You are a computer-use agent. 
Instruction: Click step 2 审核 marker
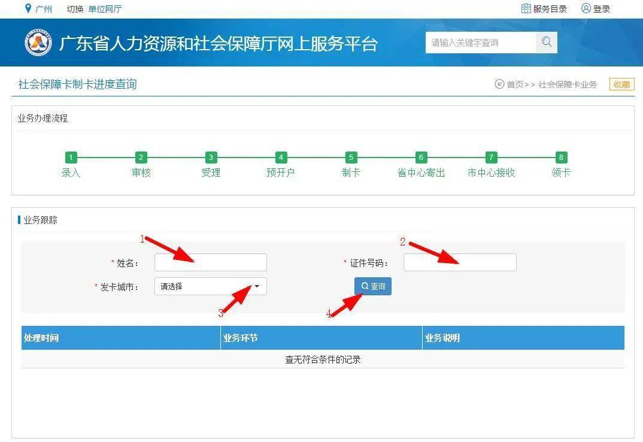pos(141,157)
